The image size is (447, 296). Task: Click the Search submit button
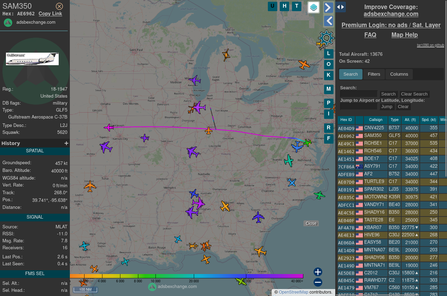click(x=388, y=94)
